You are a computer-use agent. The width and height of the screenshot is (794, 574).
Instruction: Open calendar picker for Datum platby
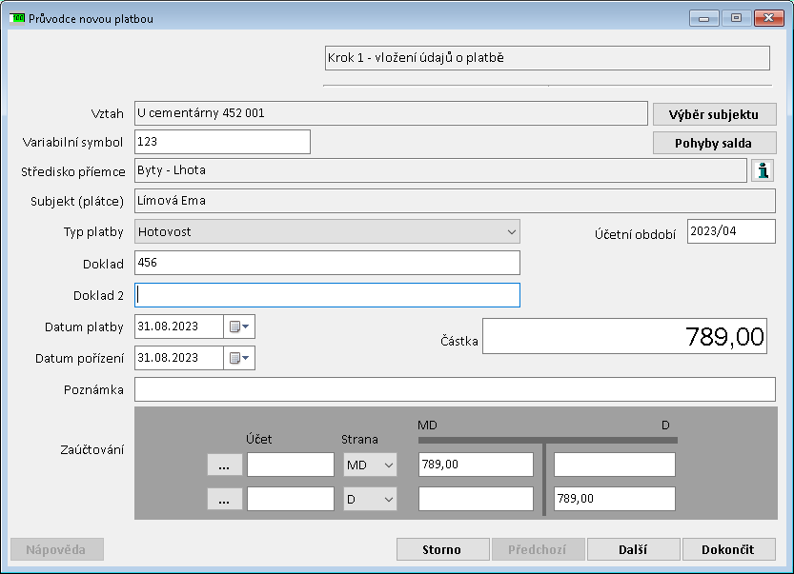[x=239, y=327]
